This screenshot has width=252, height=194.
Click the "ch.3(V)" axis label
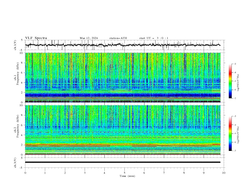15,163
